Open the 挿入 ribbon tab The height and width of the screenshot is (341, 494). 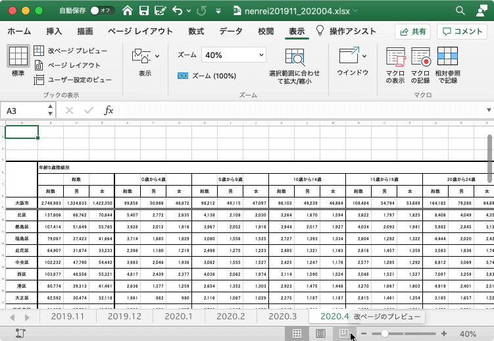pyautogui.click(x=54, y=31)
